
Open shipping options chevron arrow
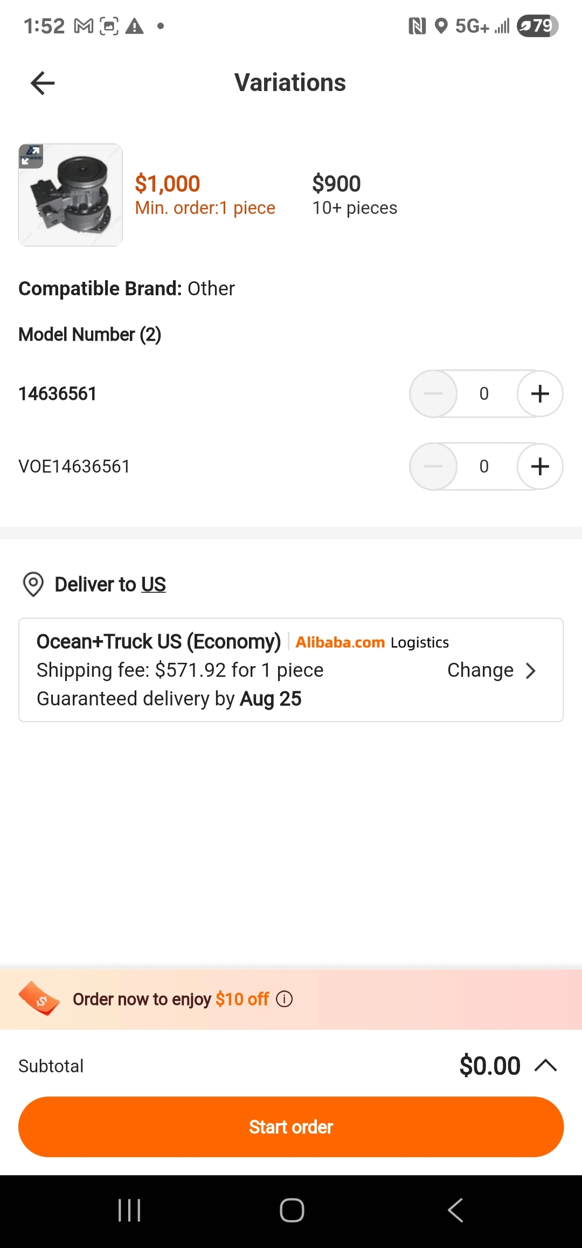click(531, 671)
